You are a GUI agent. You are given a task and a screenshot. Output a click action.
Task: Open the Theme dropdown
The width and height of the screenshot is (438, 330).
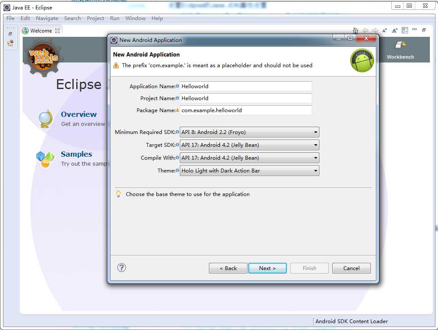click(250, 171)
